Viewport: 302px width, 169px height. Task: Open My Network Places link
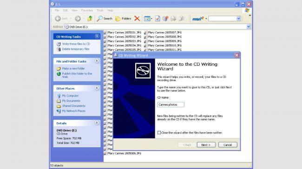click(x=73, y=111)
